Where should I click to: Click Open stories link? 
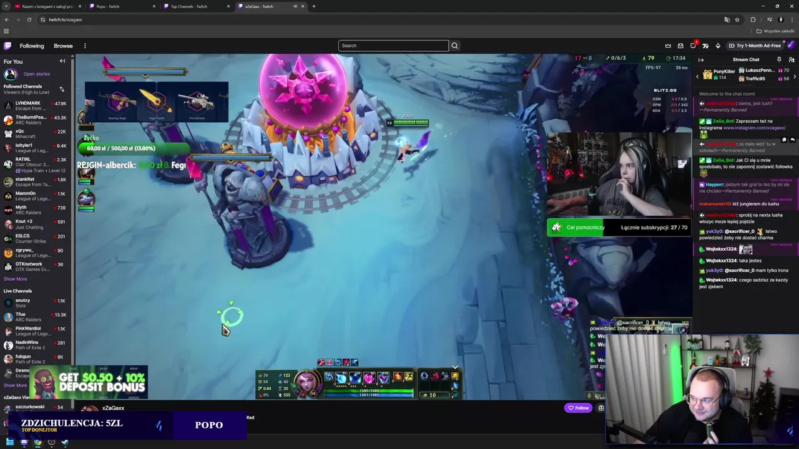pyautogui.click(x=36, y=74)
